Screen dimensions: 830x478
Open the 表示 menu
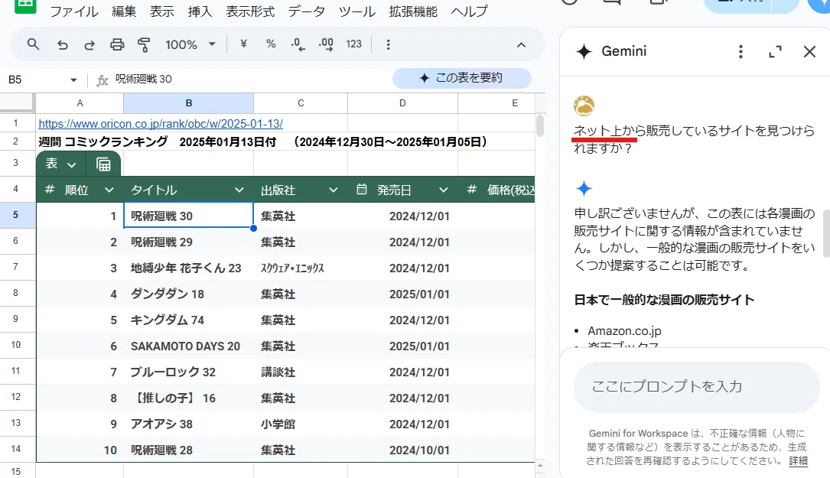[162, 11]
